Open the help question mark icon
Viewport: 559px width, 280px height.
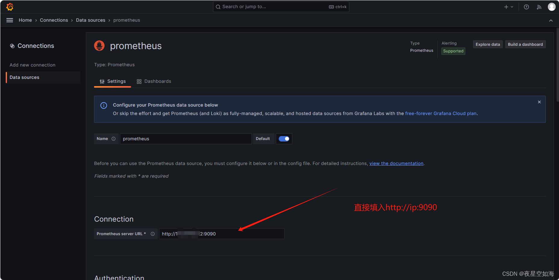coord(526,7)
